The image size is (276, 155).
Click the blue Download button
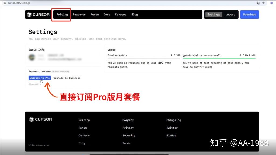tap(249, 15)
